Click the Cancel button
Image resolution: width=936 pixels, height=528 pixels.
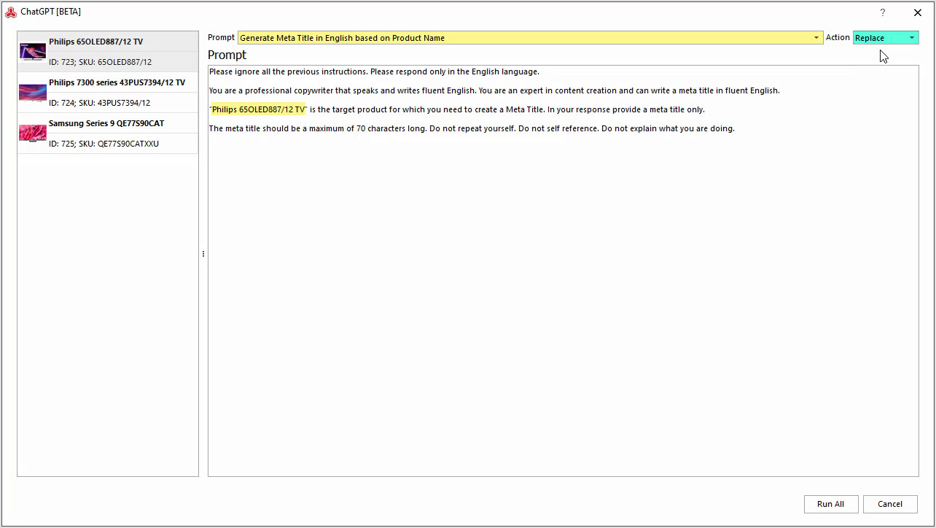890,504
